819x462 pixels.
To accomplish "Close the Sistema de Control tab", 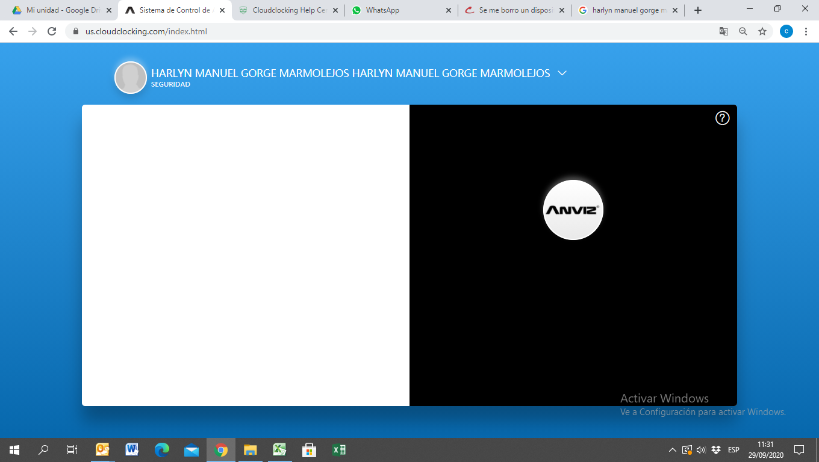I will pos(222,10).
